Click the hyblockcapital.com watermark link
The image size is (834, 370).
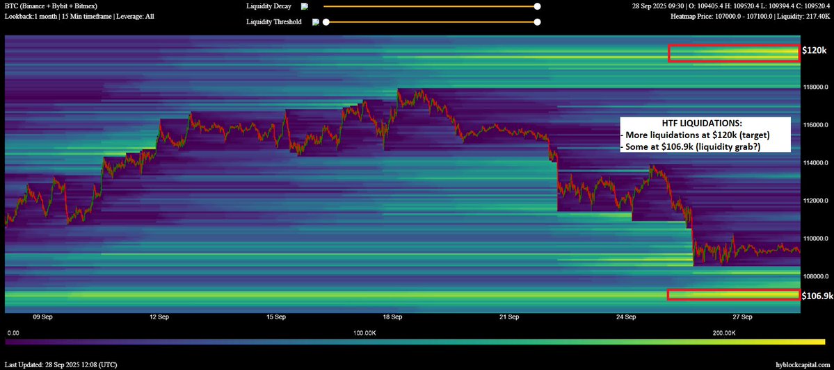tap(802, 364)
